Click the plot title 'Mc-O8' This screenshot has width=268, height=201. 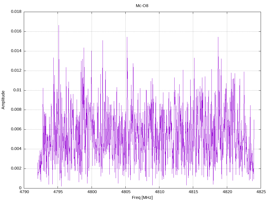coord(142,6)
